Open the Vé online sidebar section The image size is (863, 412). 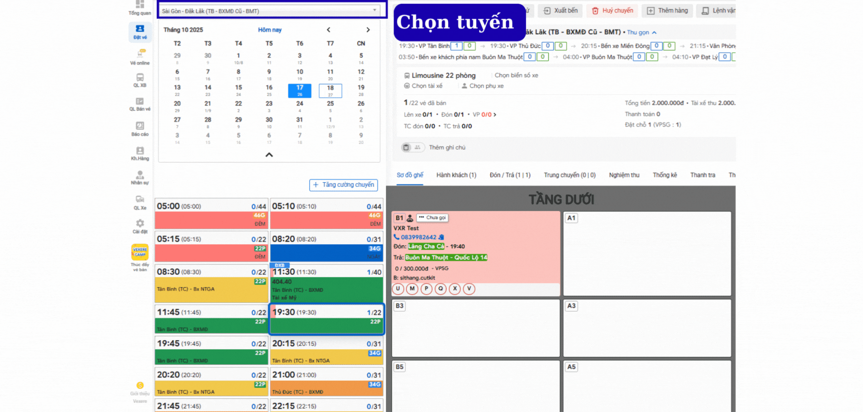click(140, 57)
